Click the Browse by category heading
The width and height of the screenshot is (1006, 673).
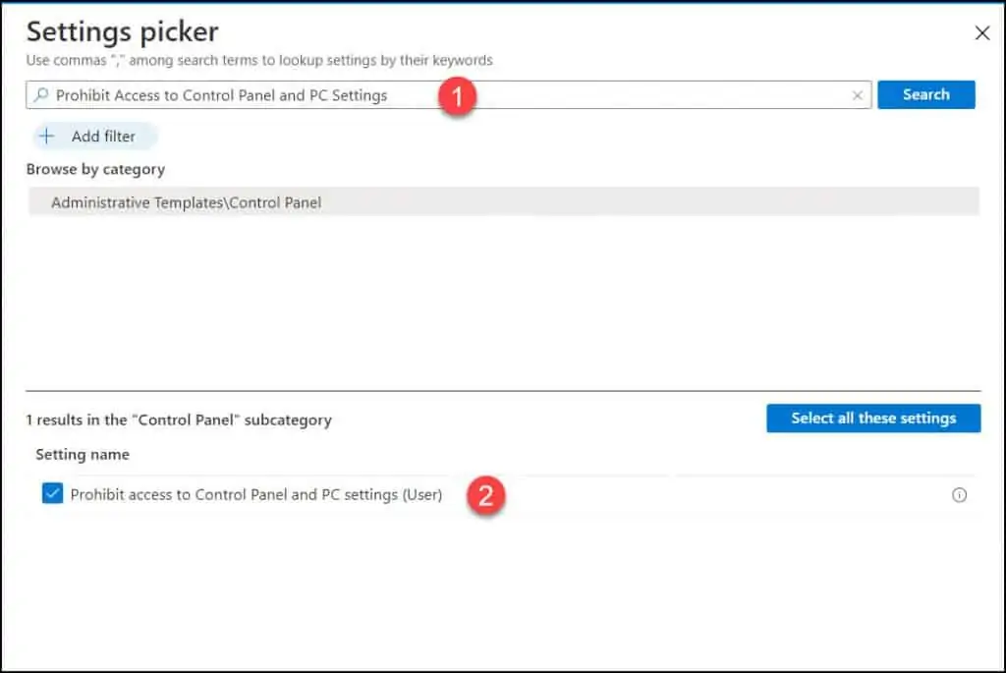95,169
